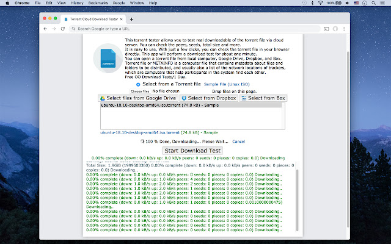Click the Select from Dropbox button
This screenshot has height=244, width=391.
point(209,98)
